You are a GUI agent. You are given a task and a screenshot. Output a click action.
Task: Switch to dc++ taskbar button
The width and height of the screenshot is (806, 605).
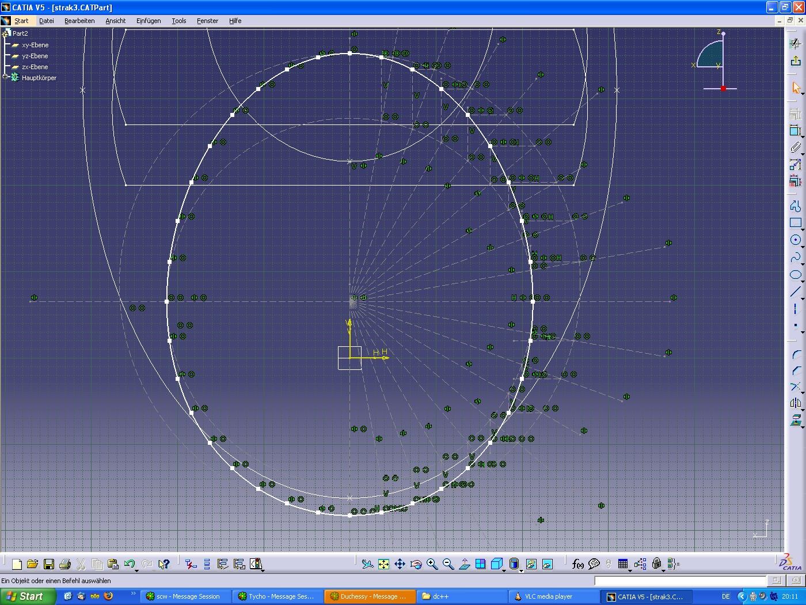coord(461,596)
